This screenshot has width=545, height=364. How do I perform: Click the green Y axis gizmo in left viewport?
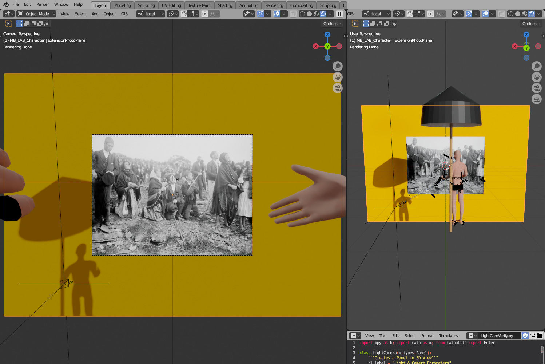[327, 46]
